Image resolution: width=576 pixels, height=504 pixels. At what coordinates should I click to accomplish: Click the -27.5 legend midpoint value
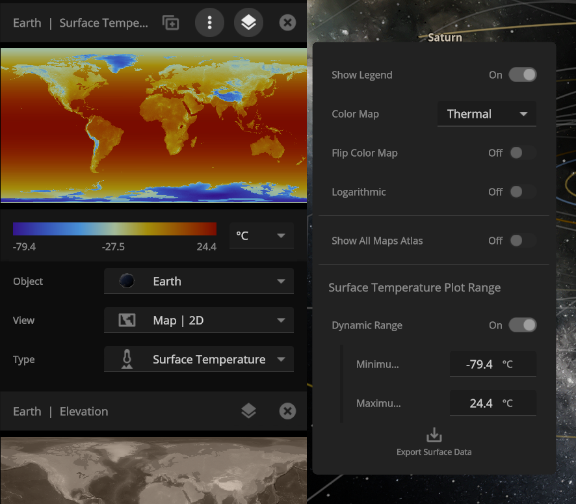point(113,246)
